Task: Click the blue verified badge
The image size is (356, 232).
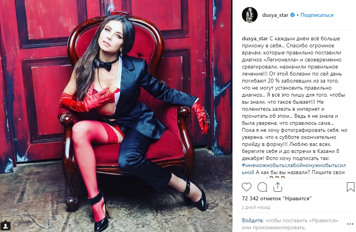Action: 292,15
